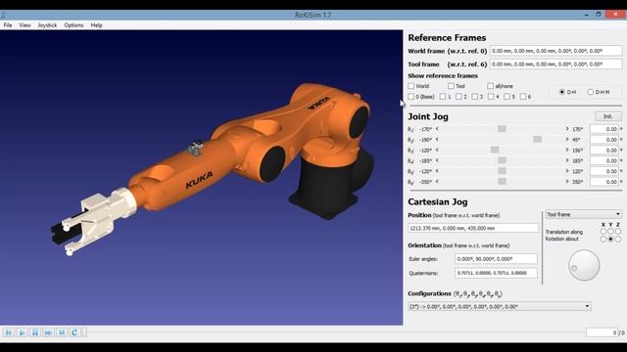This screenshot has width=627, height=352.
Task: Click the θ1 decrease arrow next to -170°
Action: 437,129
